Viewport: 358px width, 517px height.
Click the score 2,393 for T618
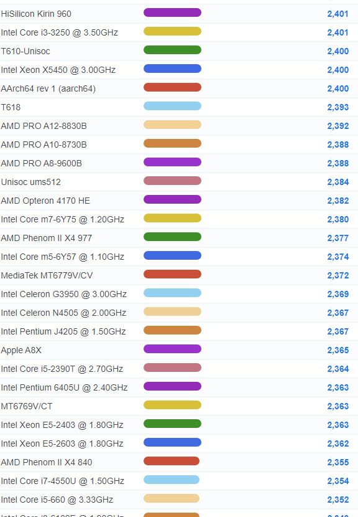coord(338,107)
